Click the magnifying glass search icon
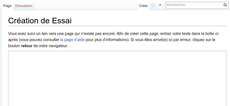The height and width of the screenshot is (106, 230). (225, 5)
